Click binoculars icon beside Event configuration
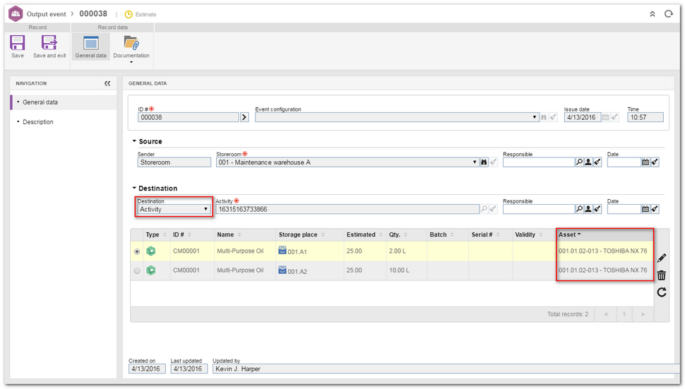Screen dimensions: 685x389 point(544,117)
